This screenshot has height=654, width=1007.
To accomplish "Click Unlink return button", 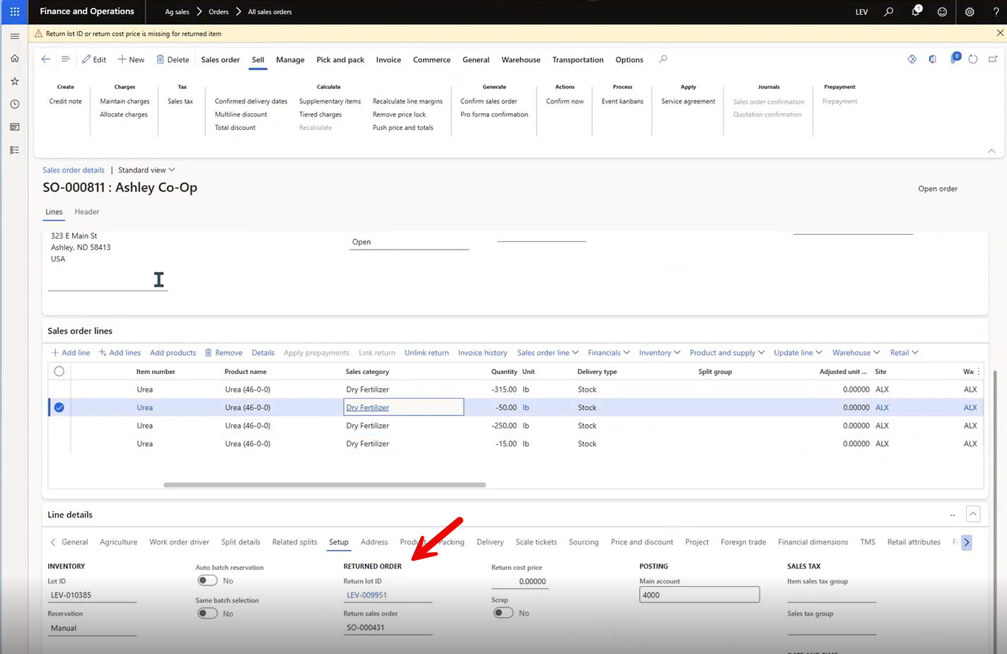I will [426, 353].
